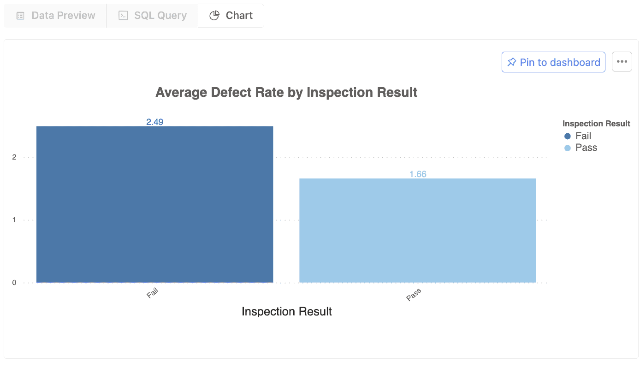Click the light blue Pass legend dot
This screenshot has width=640, height=380.
pos(568,148)
